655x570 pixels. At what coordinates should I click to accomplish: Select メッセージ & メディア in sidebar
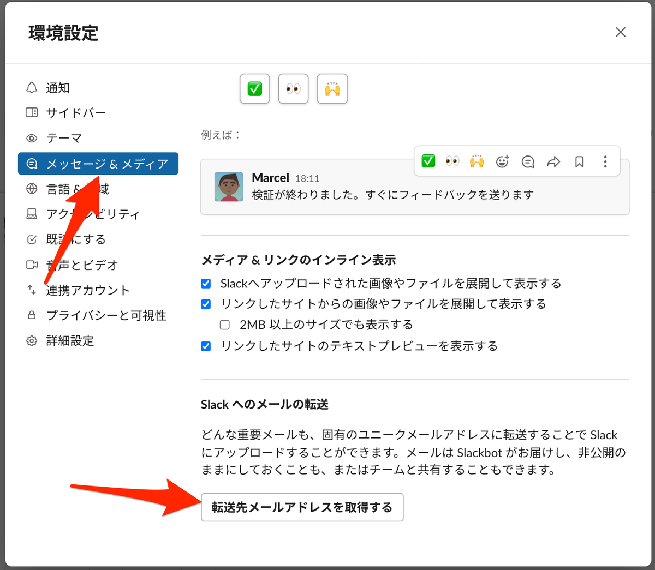[98, 164]
